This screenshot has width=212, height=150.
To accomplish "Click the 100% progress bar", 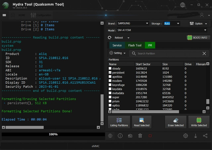I will point(53,134).
